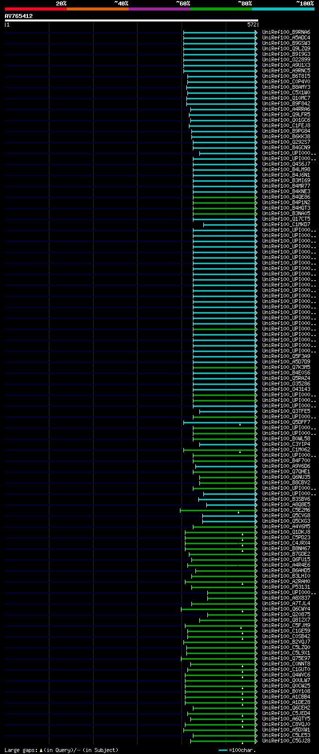Select the UniRef100_B4LM98 label
Image resolution: width=319 pixels, height=754 pixels.
click(286, 170)
